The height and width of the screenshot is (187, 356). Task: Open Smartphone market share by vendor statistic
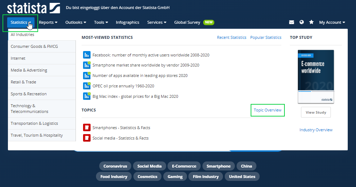pyautogui.click(x=146, y=65)
